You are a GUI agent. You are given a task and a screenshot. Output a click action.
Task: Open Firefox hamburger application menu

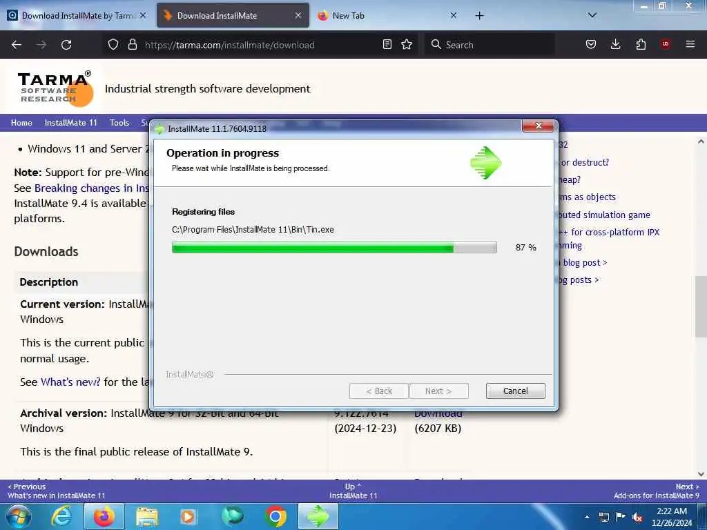pyautogui.click(x=690, y=44)
